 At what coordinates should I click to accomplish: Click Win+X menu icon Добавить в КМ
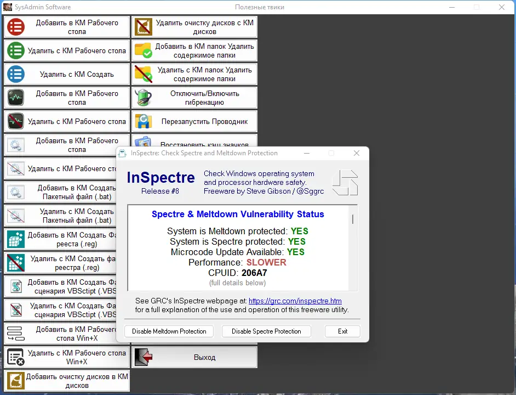(x=16, y=334)
